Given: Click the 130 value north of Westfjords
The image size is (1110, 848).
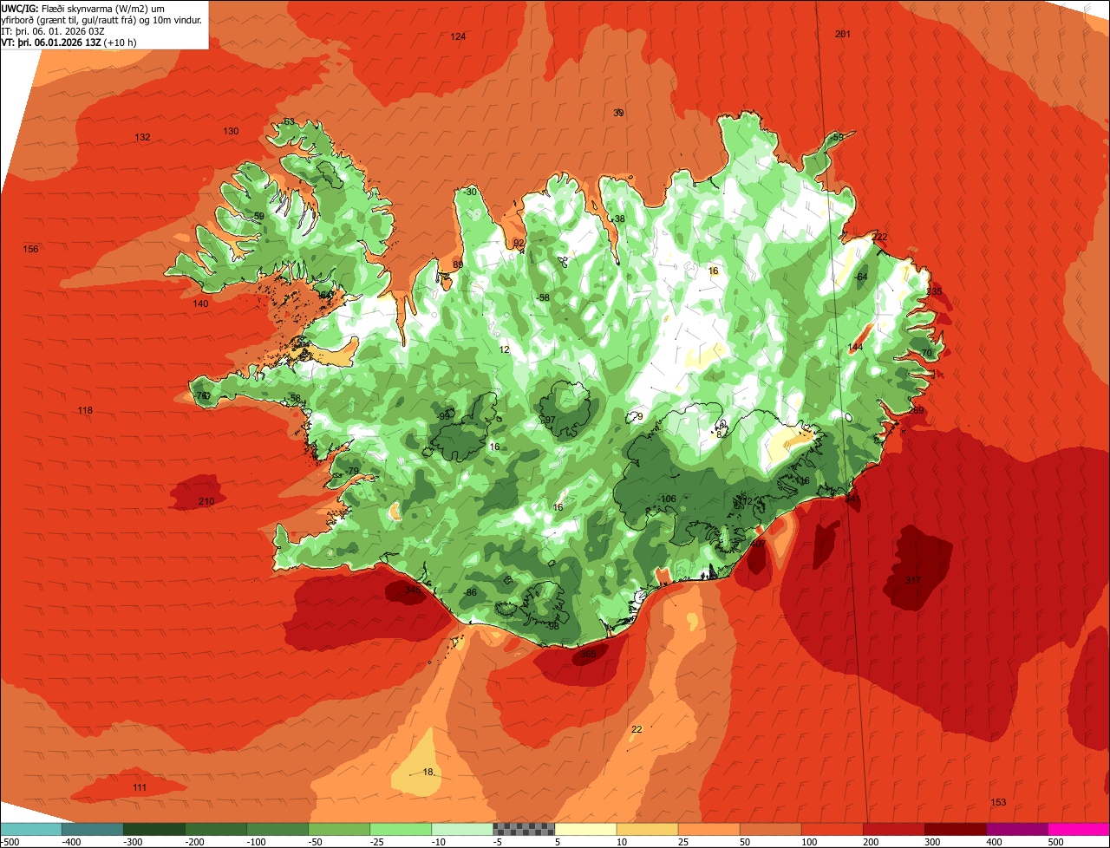Looking at the screenshot, I should point(231,132).
